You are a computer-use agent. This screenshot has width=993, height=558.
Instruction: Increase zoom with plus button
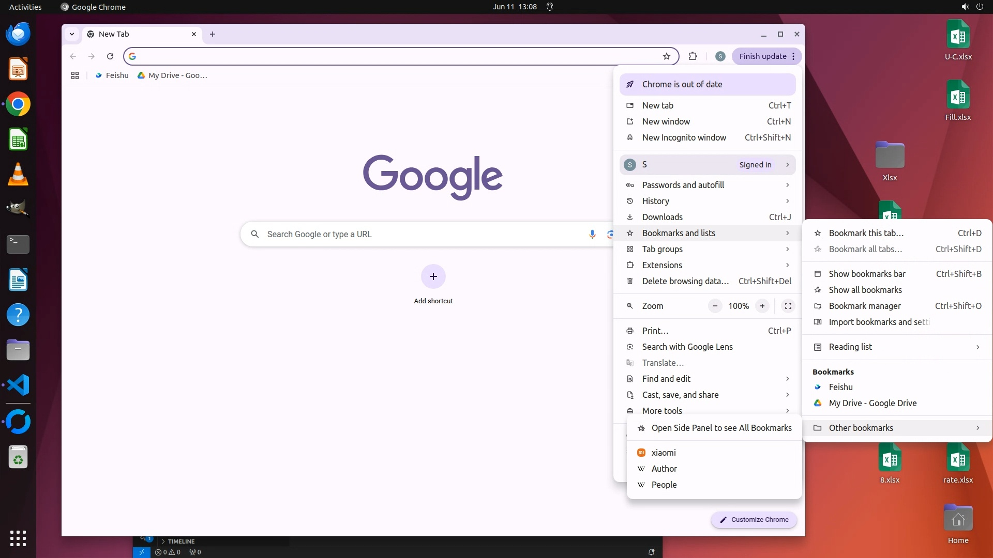(x=762, y=306)
